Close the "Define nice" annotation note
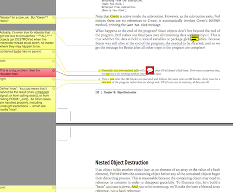 click(54, 89)
